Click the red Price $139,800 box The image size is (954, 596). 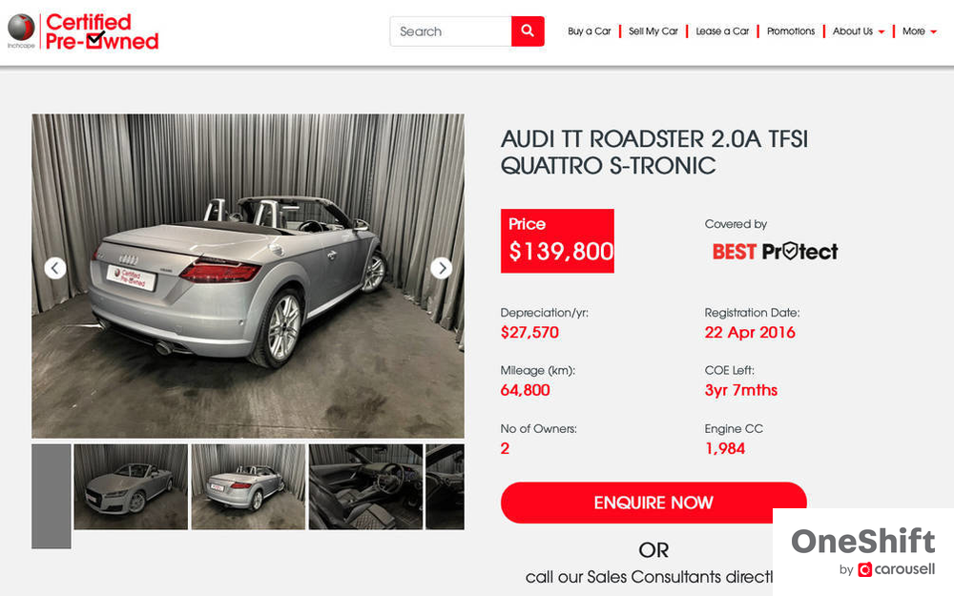tap(557, 241)
